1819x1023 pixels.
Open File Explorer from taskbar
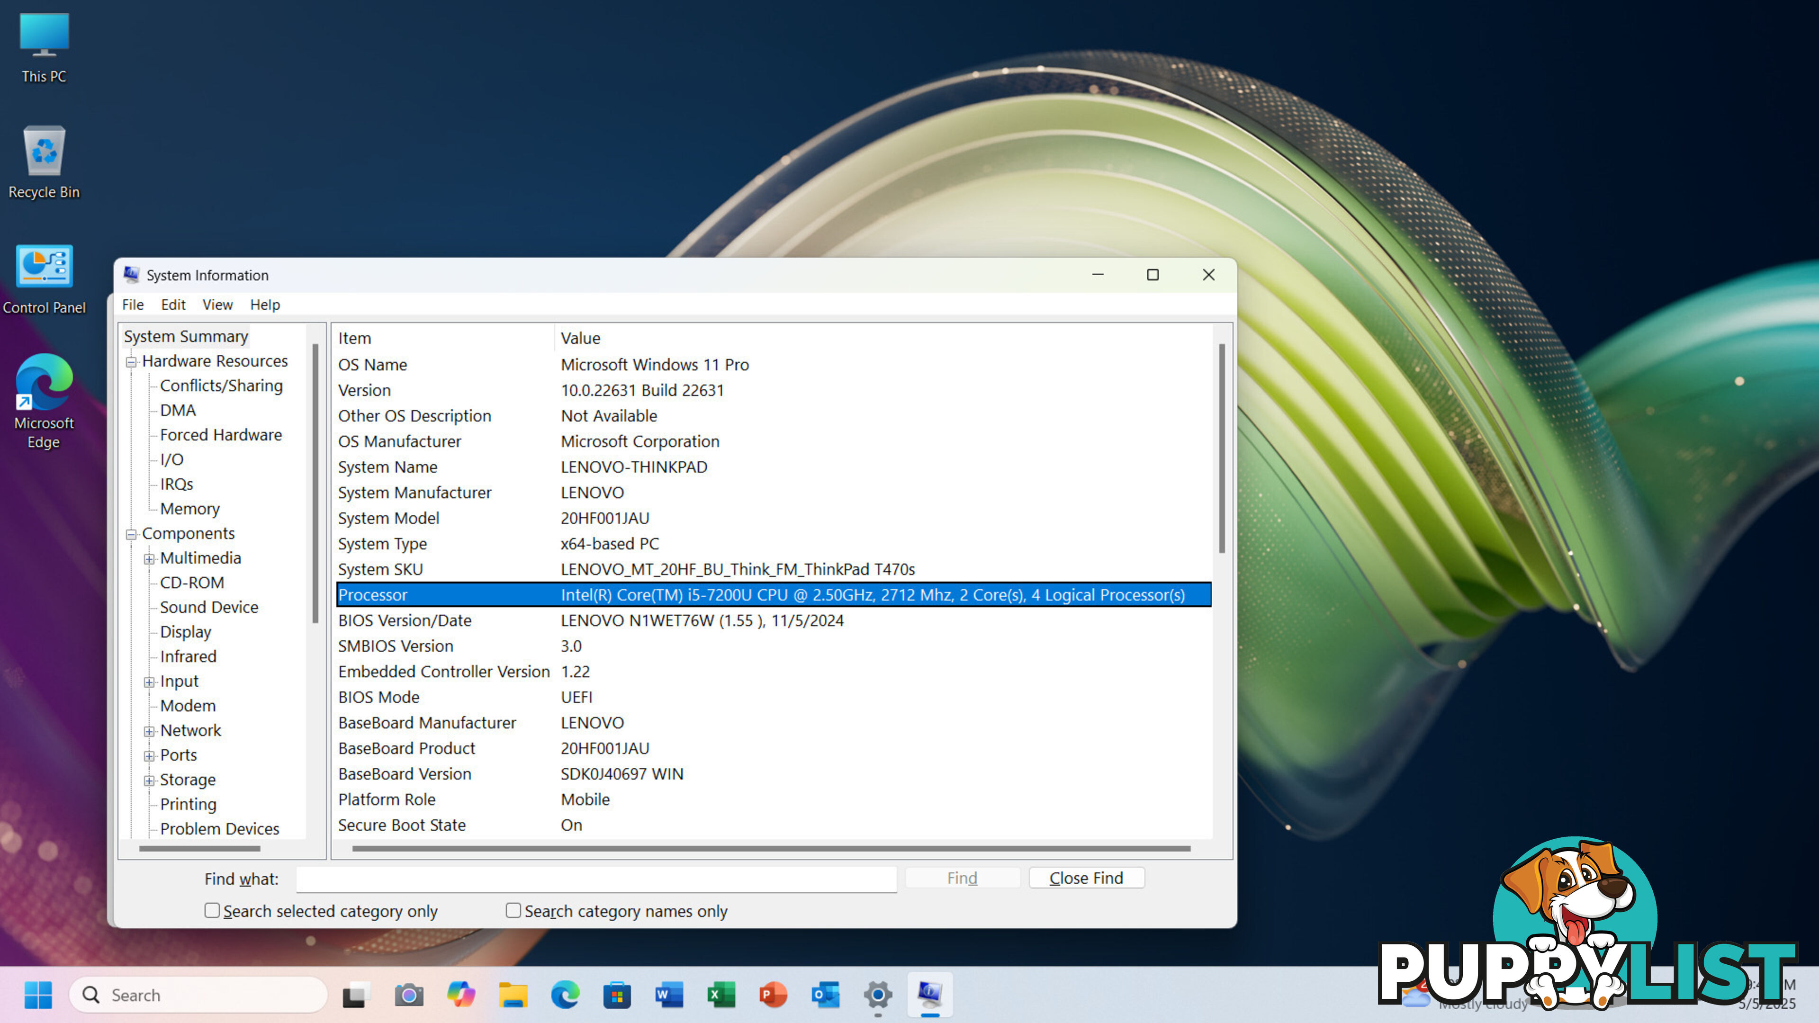tap(513, 995)
